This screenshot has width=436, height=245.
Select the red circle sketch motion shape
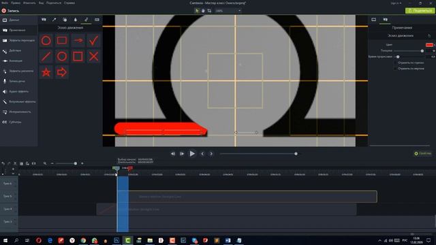[46, 41]
